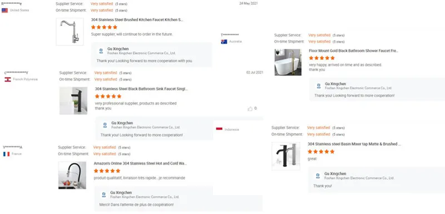Image resolution: width=445 pixels, height=214 pixels.
Task: Open 'Floor Mount Gold Black Bathroom Shower' link
Action: pyautogui.click(x=354, y=51)
